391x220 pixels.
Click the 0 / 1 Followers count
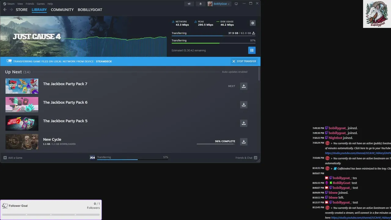tap(93, 206)
